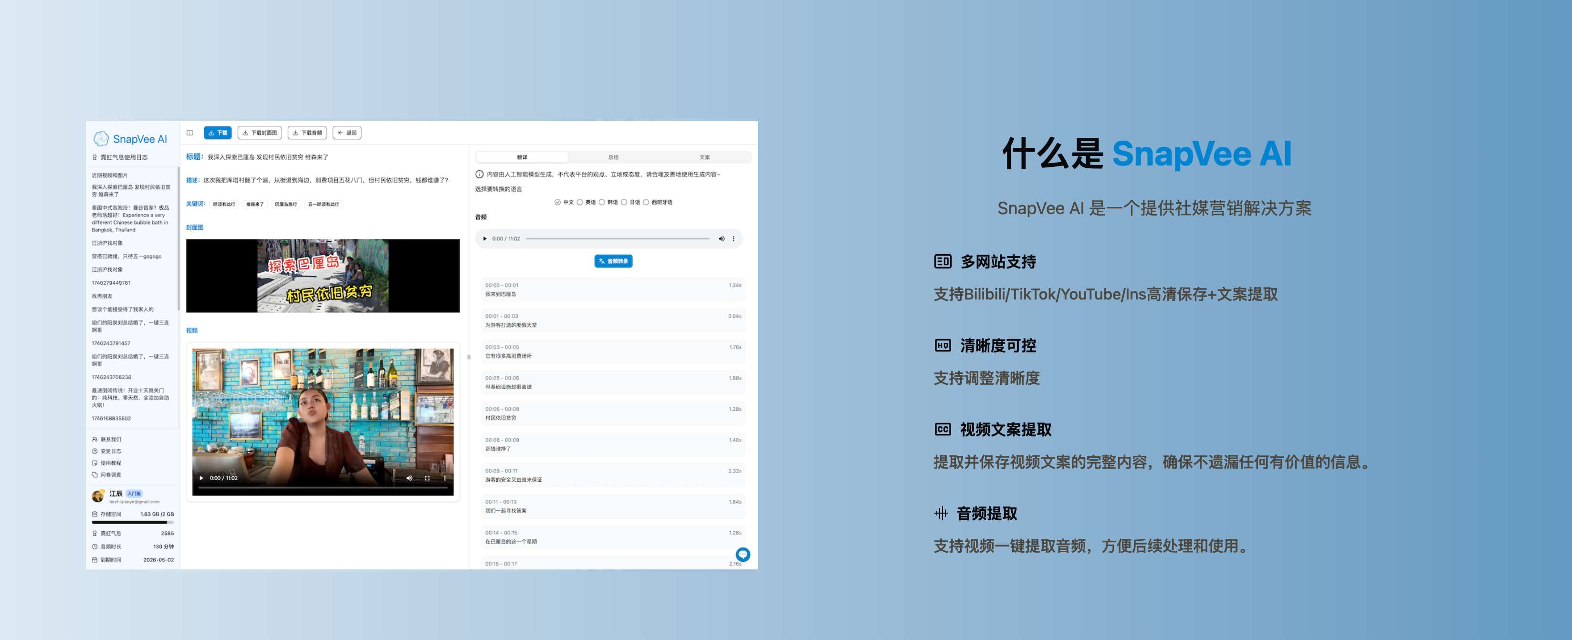The width and height of the screenshot is (1572, 640).
Task: Select the 日语 language radio option
Action: coord(624,202)
